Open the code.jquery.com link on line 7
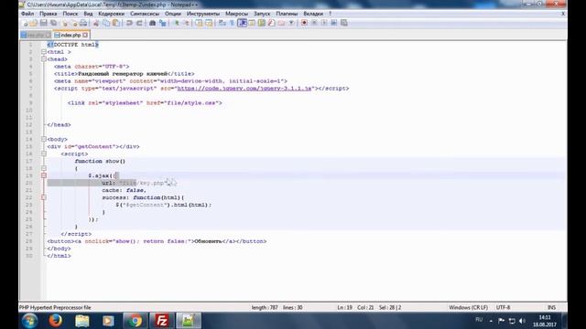 [x=244, y=89]
